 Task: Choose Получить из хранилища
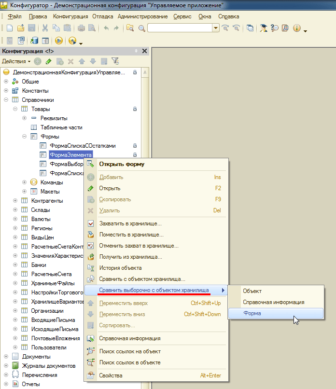pos(156,257)
